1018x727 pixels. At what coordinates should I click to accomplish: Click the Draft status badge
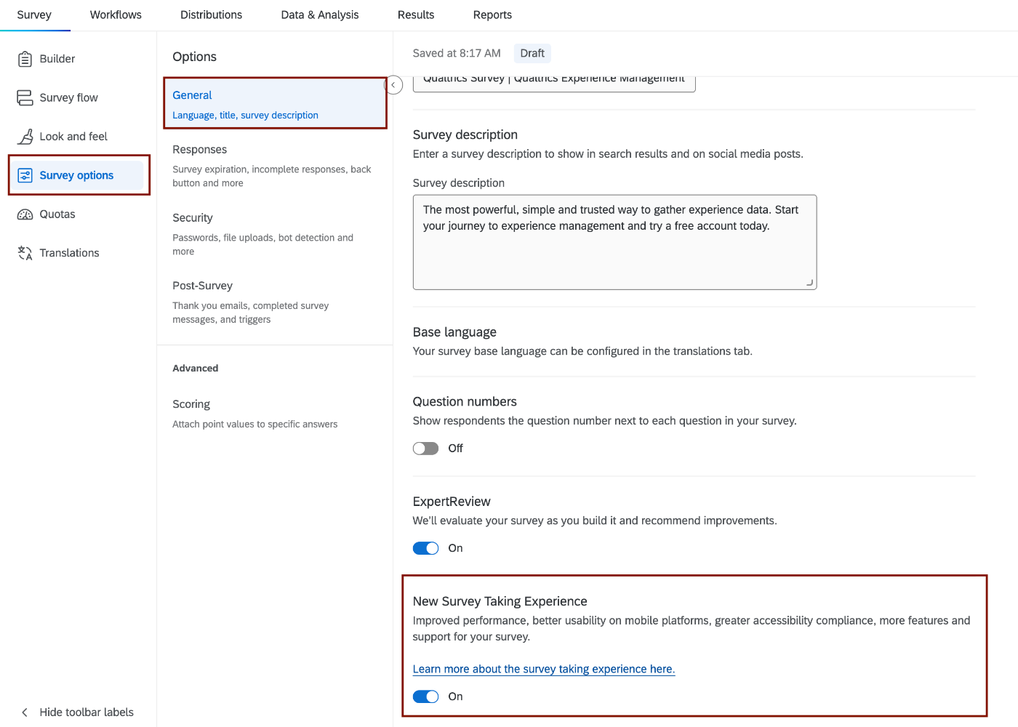point(532,52)
